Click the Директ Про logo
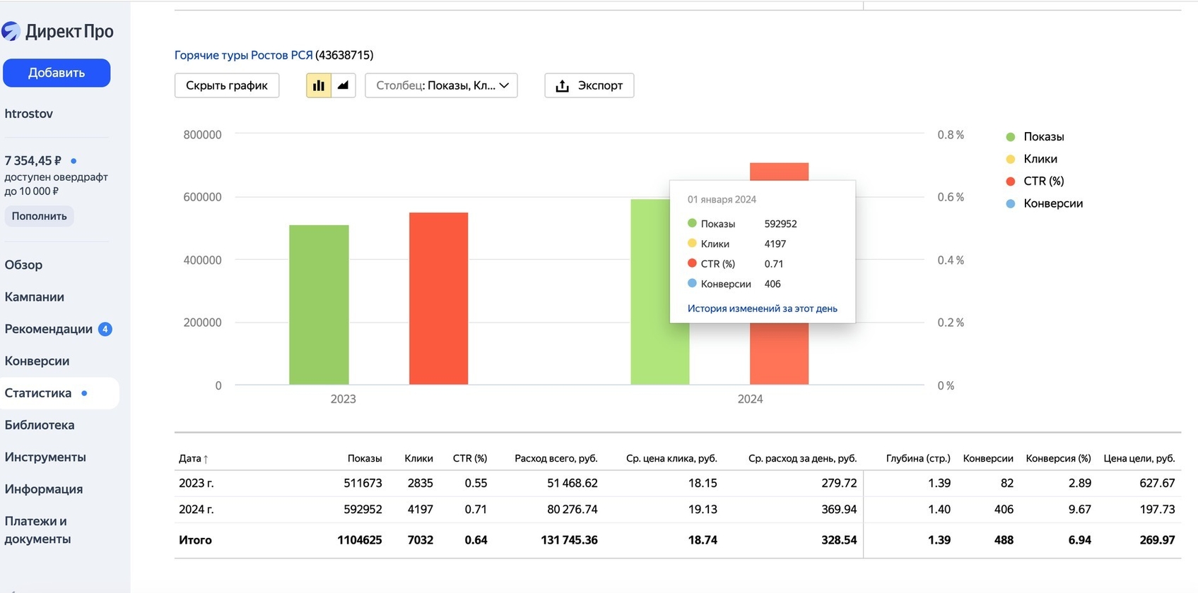 [x=58, y=31]
